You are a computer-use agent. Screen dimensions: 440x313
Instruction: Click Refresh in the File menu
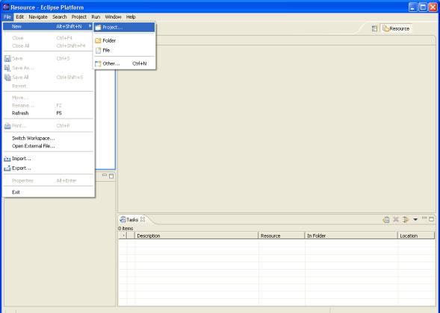pos(48,113)
